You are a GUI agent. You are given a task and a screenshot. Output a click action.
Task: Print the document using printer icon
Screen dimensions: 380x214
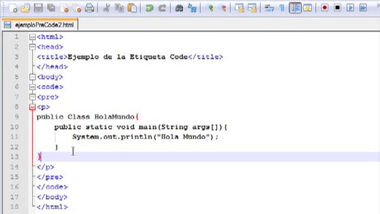click(x=90, y=8)
